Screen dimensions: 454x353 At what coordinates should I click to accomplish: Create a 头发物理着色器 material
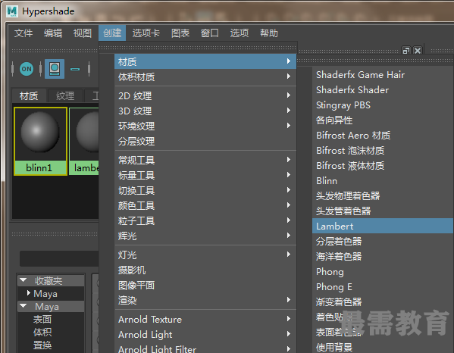pyautogui.click(x=383, y=196)
